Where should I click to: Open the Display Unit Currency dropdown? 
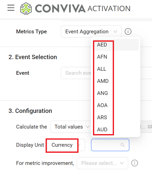click(66, 145)
